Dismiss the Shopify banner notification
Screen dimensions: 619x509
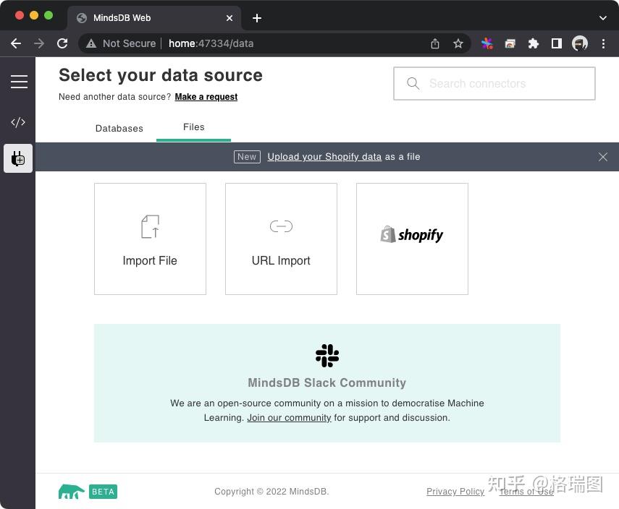[x=603, y=157]
